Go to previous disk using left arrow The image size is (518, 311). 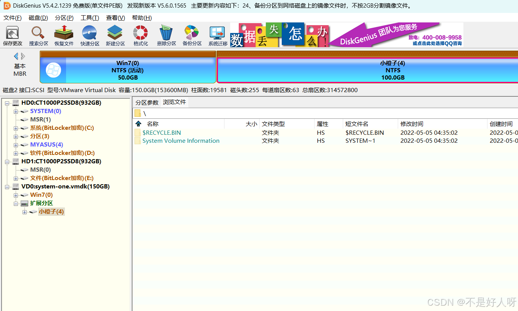click(16, 56)
